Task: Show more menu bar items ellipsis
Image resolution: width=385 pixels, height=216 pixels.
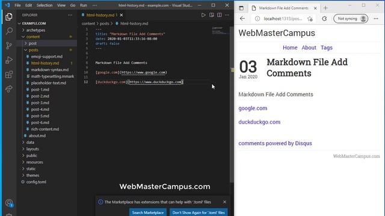Action: (x=95, y=5)
